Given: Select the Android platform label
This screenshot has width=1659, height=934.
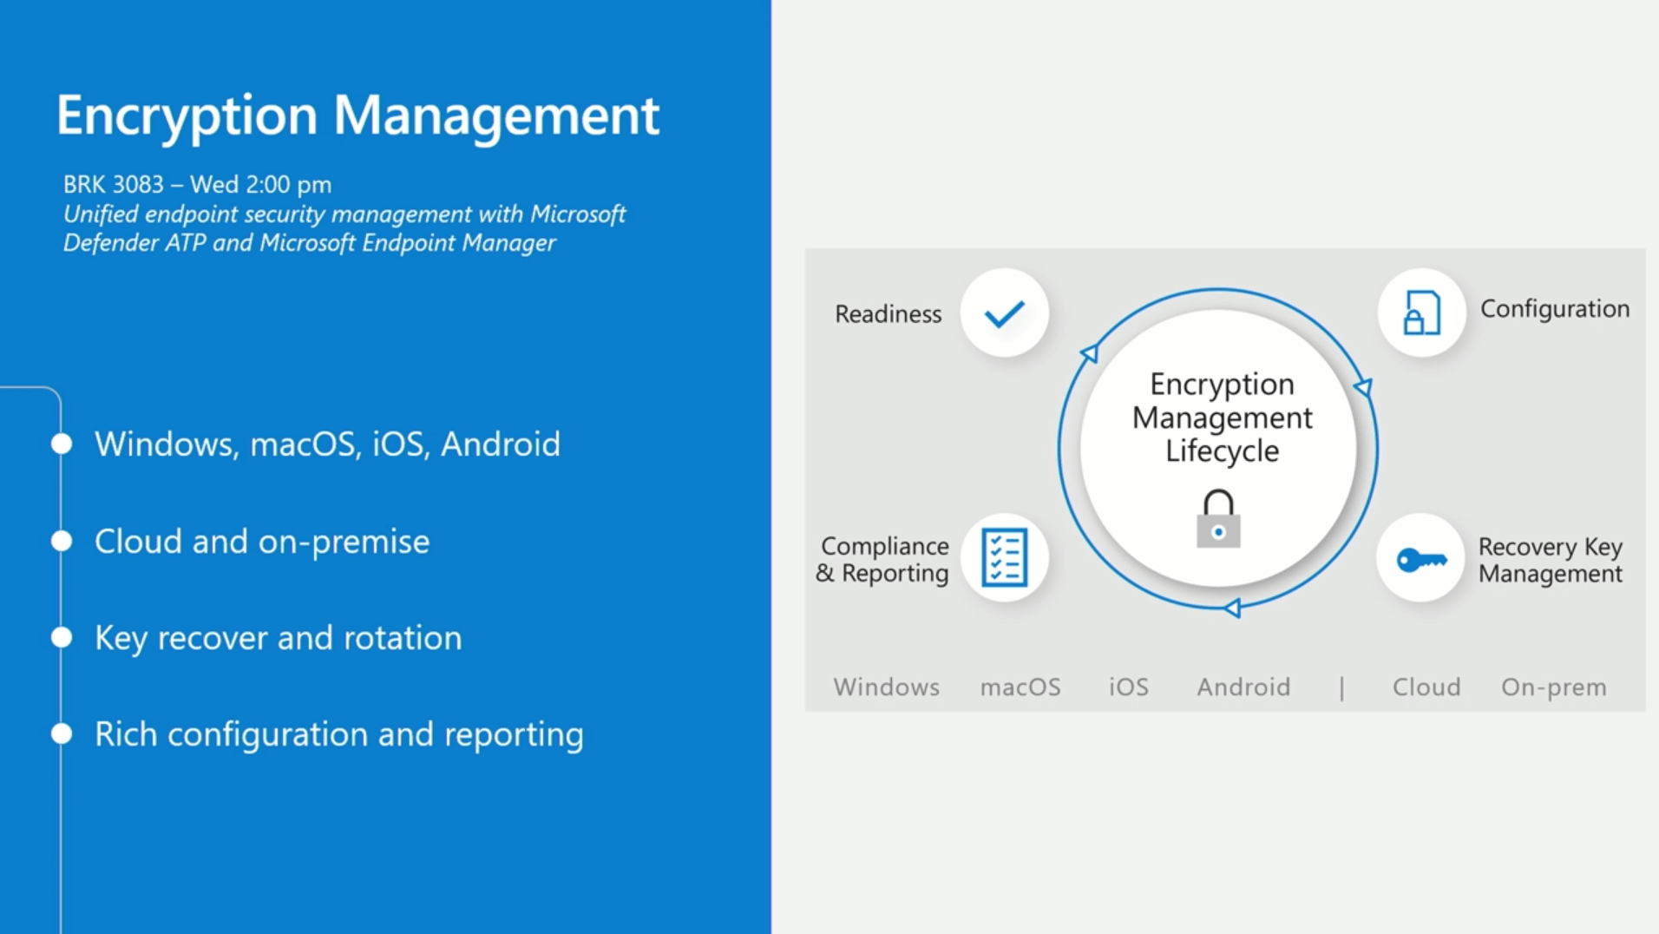Looking at the screenshot, I should [x=1243, y=687].
